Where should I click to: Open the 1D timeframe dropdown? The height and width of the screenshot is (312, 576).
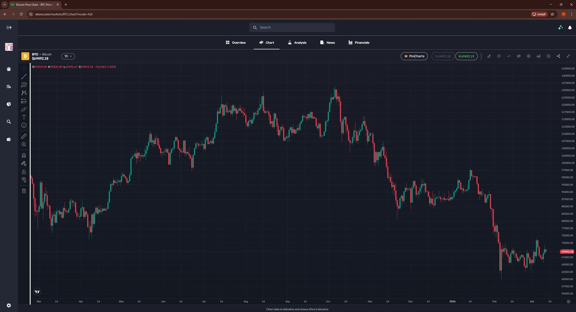pyautogui.click(x=68, y=56)
